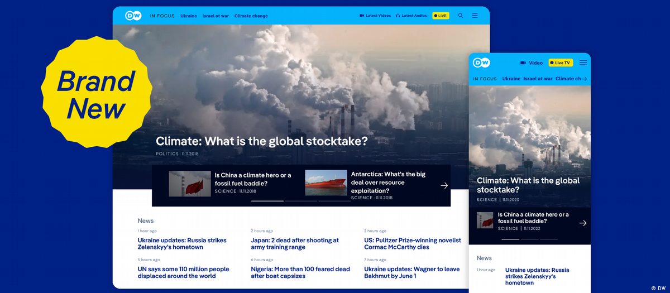The height and width of the screenshot is (293, 670).
Task: Open the mobile hamburger menu
Action: click(583, 63)
